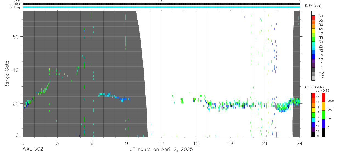The width and height of the screenshot is (337, 155).
Task: Click the "35" label in ELEV legend
Action: tap(321, 38)
